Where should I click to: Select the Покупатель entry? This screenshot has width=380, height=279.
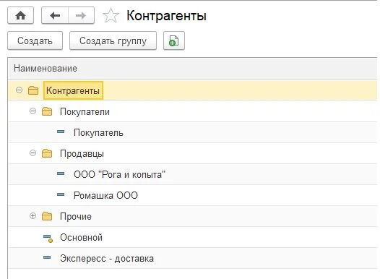tap(193, 132)
